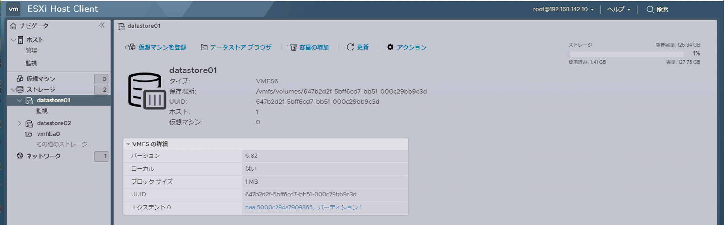Click the increase capacity icon

tap(291, 47)
